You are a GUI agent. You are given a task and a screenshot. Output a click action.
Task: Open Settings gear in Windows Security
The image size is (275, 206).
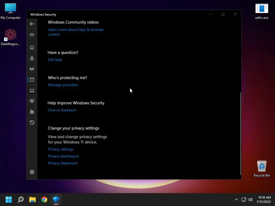pos(32,172)
